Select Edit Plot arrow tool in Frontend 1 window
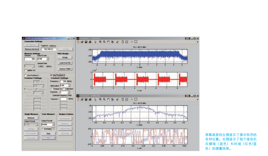 pyautogui.click(x=95, y=42)
